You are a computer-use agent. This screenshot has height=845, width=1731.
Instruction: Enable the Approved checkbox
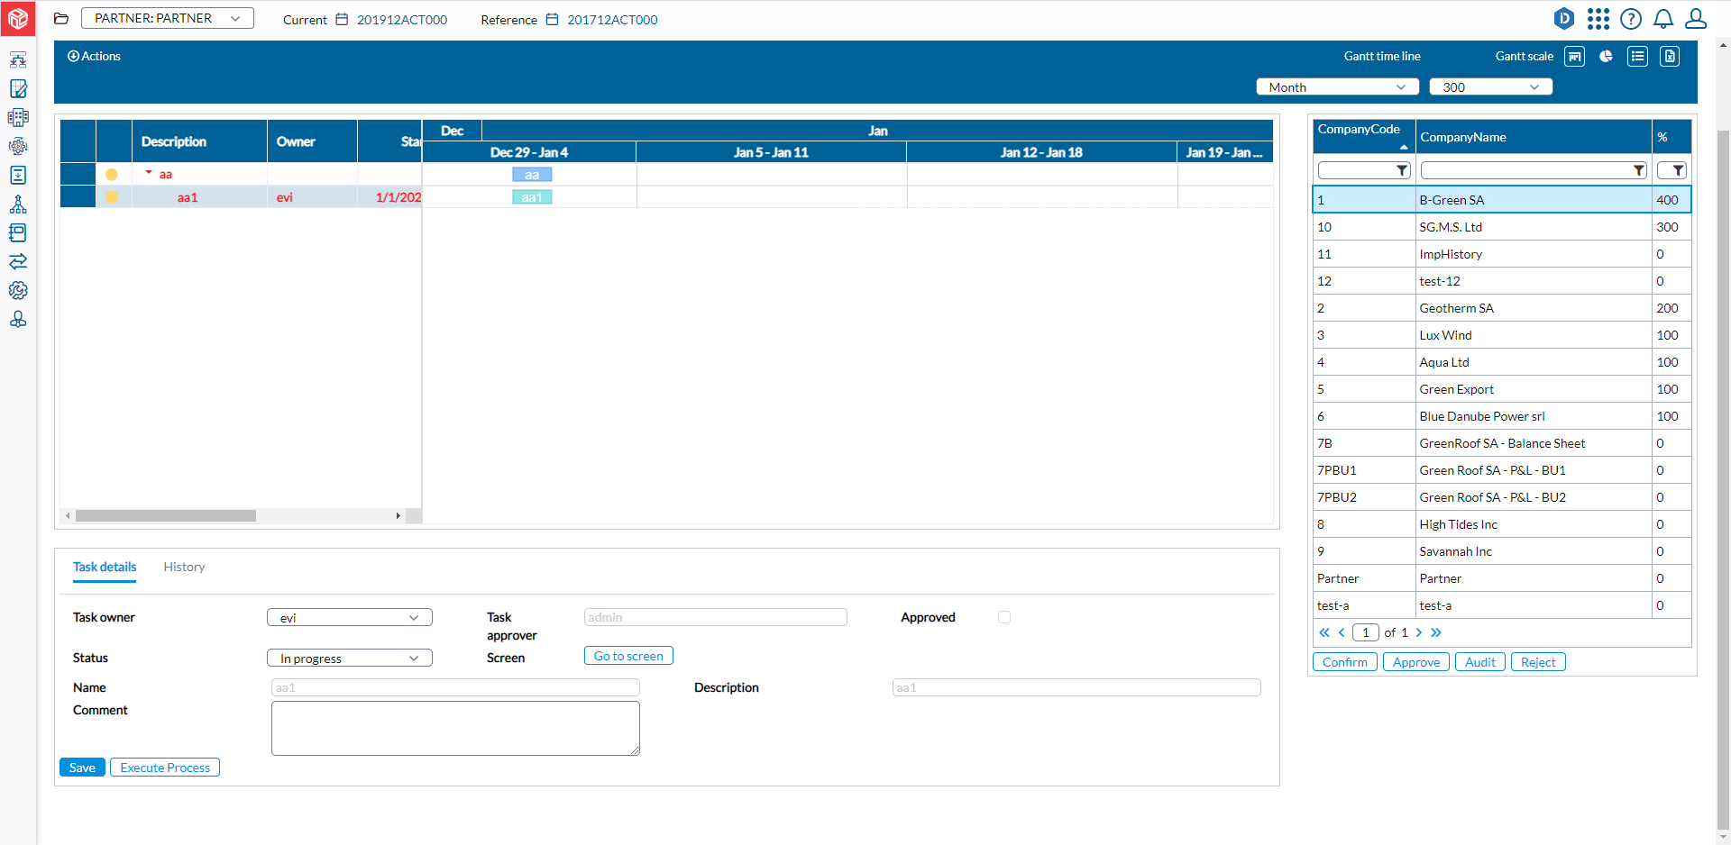click(1004, 617)
